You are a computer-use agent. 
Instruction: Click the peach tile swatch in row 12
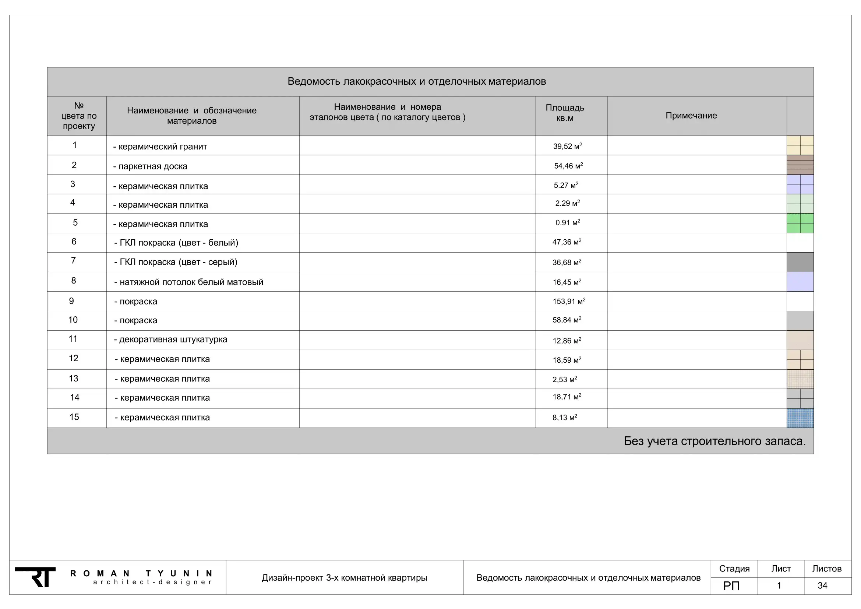click(800, 360)
